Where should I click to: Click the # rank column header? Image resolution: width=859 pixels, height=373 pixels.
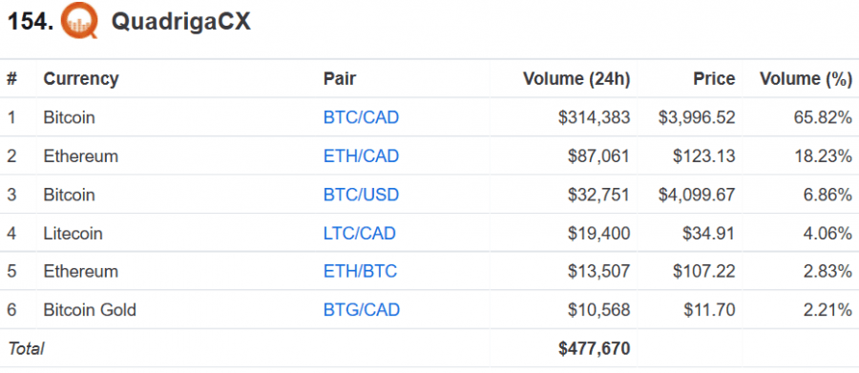(x=11, y=79)
